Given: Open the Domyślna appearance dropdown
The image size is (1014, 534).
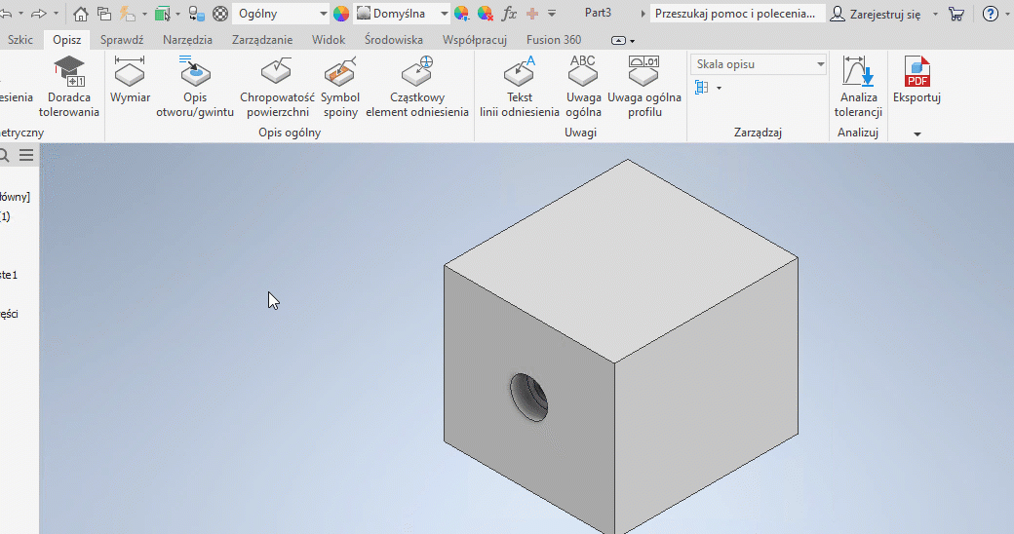Looking at the screenshot, I should [x=402, y=14].
